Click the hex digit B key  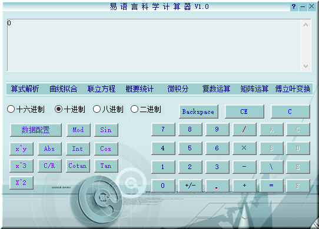click(271, 148)
